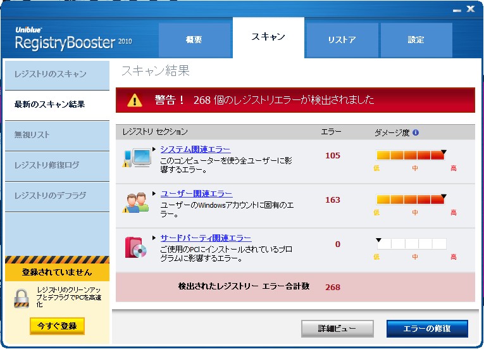Select レジストリのスキャン in sidebar
This screenshot has width=484, height=349.
coord(57,75)
